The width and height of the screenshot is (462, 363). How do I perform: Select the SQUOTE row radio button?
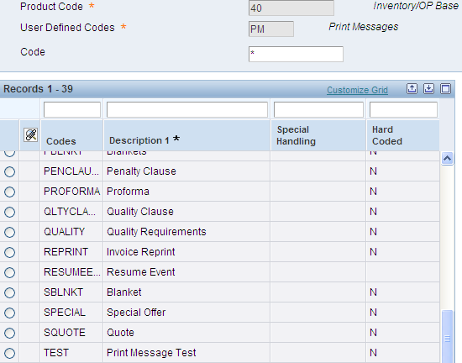pyautogui.click(x=10, y=333)
